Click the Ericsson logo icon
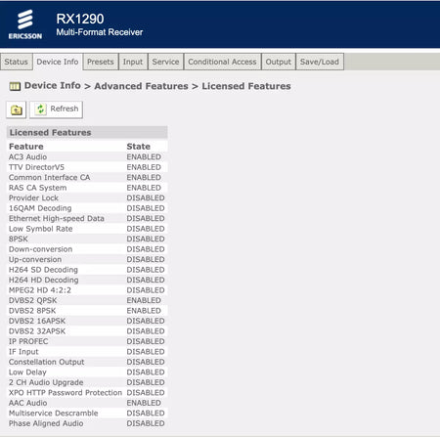The image size is (440, 437). [25, 20]
